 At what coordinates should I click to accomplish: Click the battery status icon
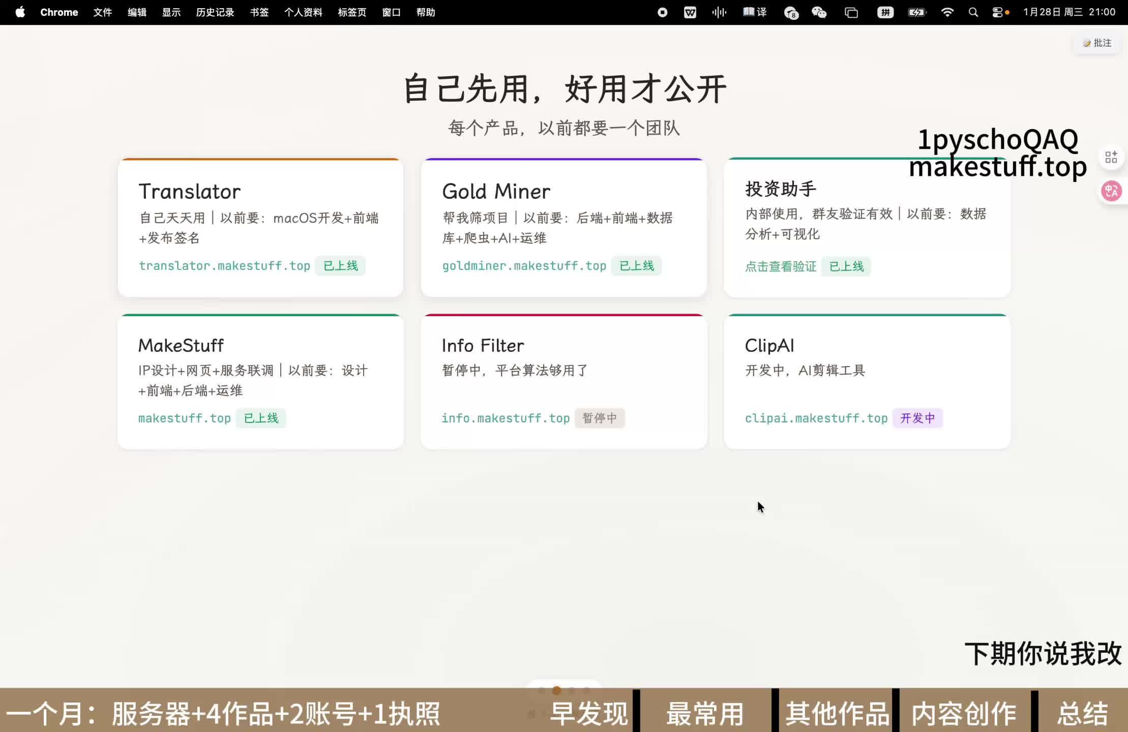[x=916, y=12]
